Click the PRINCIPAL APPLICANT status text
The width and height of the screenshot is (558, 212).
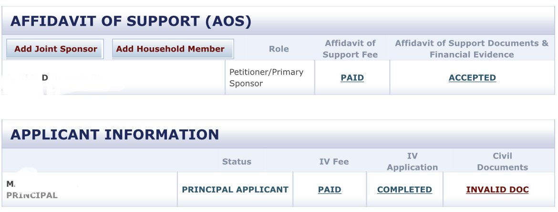coord(235,190)
